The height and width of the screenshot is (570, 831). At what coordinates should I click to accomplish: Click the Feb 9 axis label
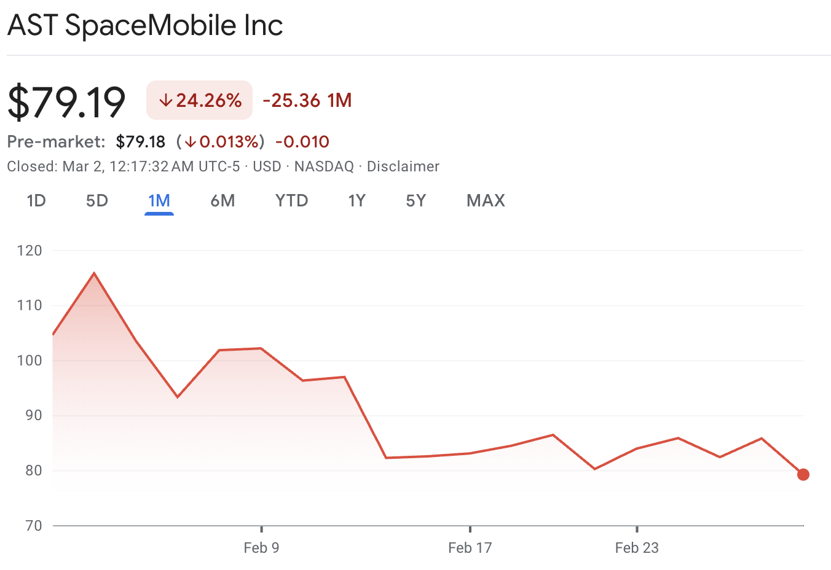[x=261, y=548]
